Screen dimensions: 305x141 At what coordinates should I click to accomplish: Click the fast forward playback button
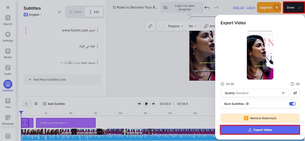(x=154, y=104)
